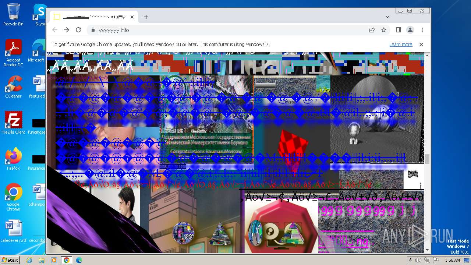Expand the tab search dropdown
471x265 pixels.
click(x=387, y=17)
